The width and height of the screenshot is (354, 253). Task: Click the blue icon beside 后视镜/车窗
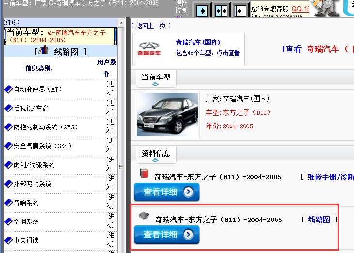[9, 109]
